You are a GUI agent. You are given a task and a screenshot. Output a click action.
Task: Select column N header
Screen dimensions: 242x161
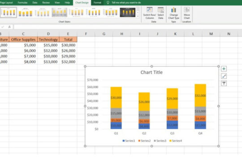[x=229, y=34]
